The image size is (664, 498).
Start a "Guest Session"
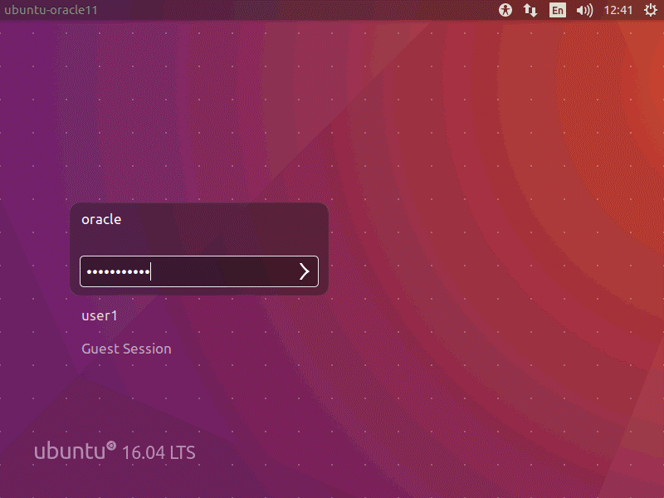point(126,349)
